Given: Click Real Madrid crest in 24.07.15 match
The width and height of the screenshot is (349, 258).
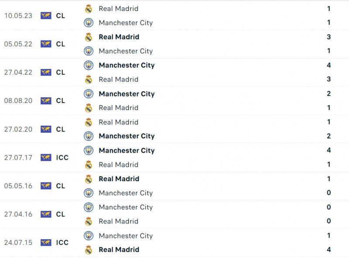Looking at the screenshot, I should [89, 250].
